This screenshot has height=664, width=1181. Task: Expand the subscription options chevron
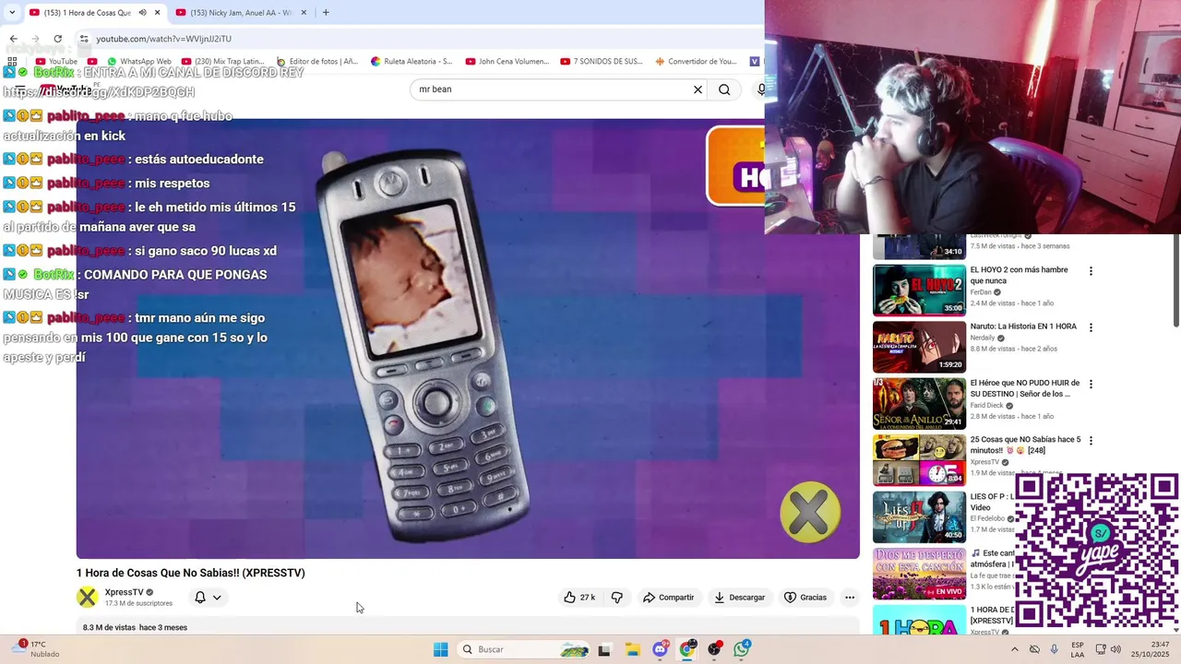click(217, 598)
